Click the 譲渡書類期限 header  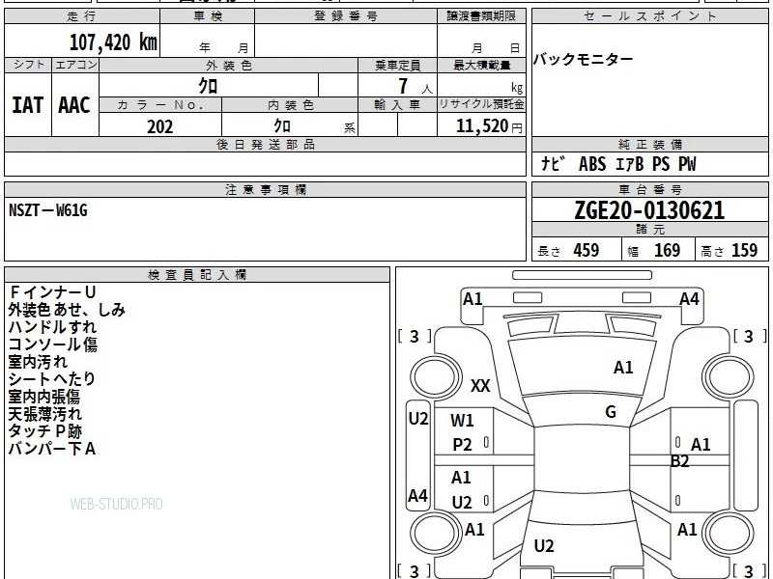pyautogui.click(x=481, y=16)
